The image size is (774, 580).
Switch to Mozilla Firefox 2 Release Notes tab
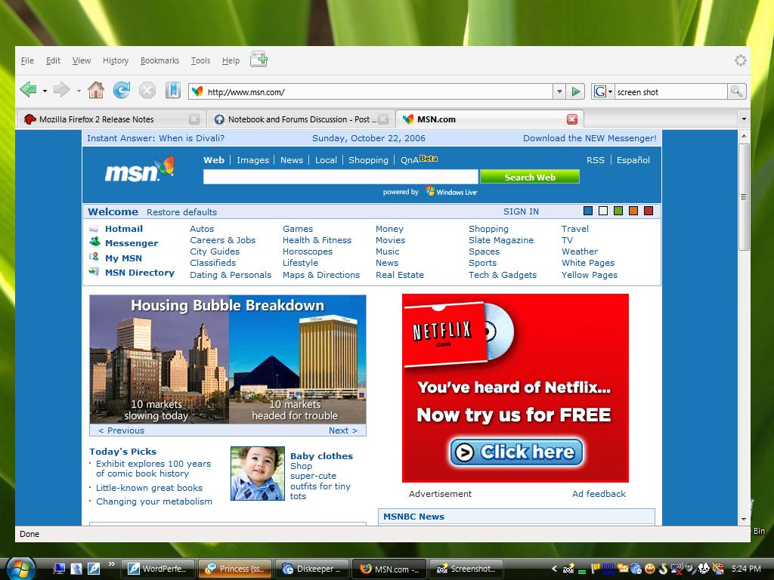[111, 119]
